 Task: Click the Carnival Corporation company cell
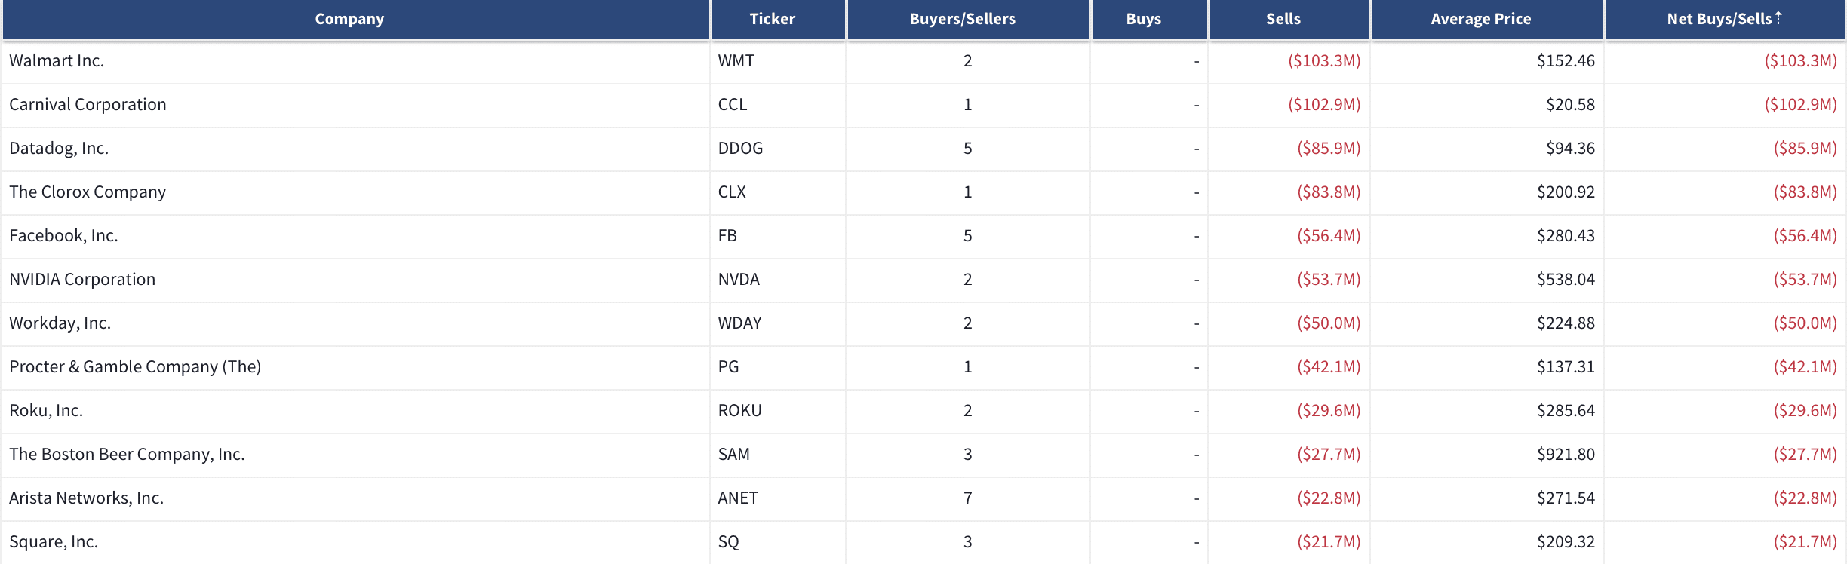click(355, 104)
